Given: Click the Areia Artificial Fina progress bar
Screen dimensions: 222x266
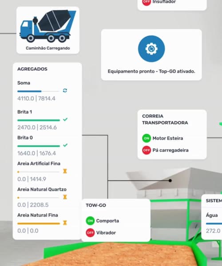Looking at the screenshot, I should [x=39, y=172].
